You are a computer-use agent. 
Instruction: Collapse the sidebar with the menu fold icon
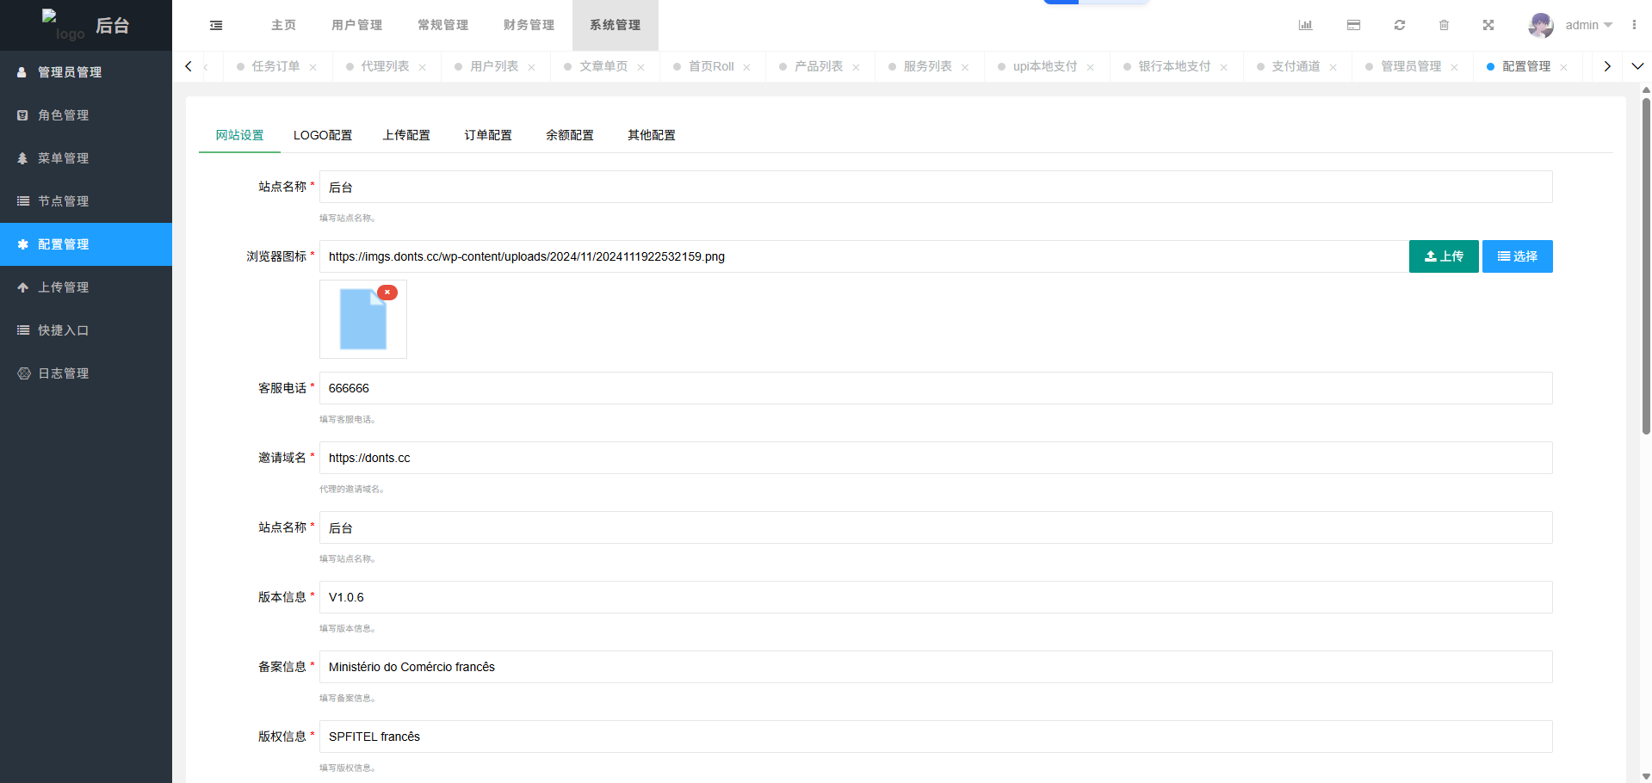tap(216, 26)
